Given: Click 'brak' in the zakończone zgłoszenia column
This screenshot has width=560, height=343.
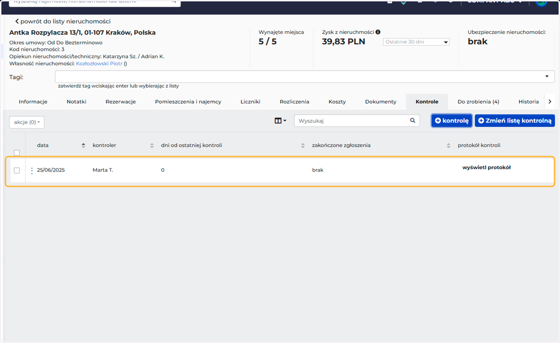Looking at the screenshot, I should (318, 170).
